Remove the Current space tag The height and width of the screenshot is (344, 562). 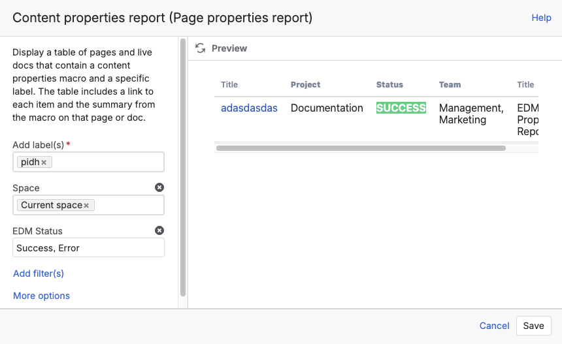(x=86, y=206)
